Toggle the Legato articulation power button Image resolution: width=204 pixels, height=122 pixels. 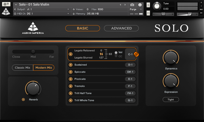[71, 54]
